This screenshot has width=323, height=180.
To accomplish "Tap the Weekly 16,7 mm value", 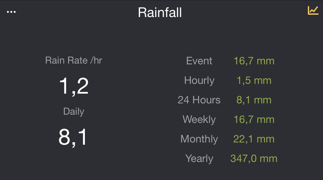I will (254, 119).
